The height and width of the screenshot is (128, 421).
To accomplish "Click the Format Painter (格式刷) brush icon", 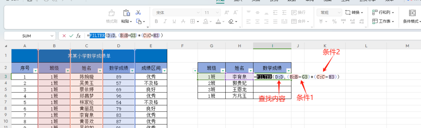I will [112, 13].
